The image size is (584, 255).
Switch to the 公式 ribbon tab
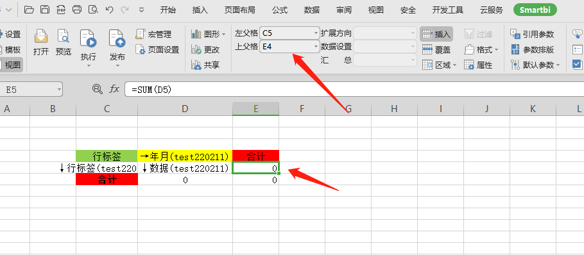(x=280, y=10)
